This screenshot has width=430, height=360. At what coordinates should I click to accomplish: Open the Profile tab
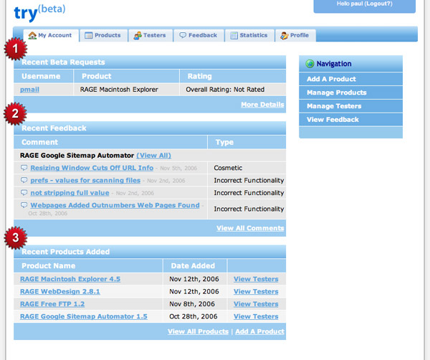point(295,35)
